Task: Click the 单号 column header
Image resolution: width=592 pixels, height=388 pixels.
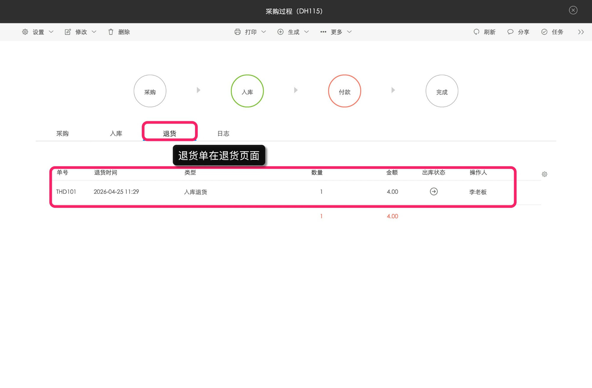Action: (62, 173)
